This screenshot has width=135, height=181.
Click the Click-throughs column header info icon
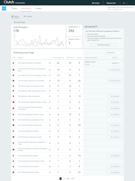pos(63,58)
